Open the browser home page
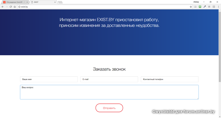This screenshot has height=118, width=221. click(15, 7)
